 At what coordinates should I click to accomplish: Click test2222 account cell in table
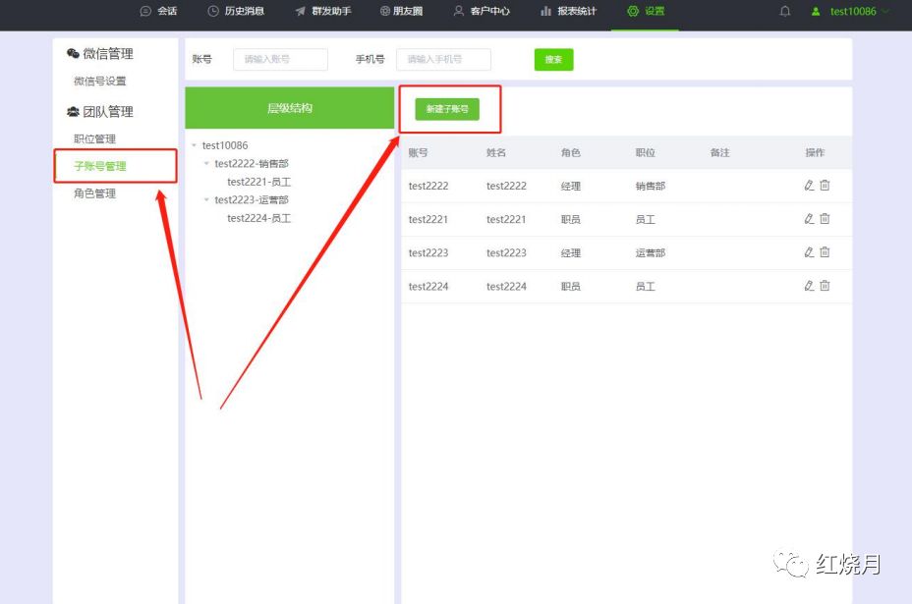tap(428, 186)
